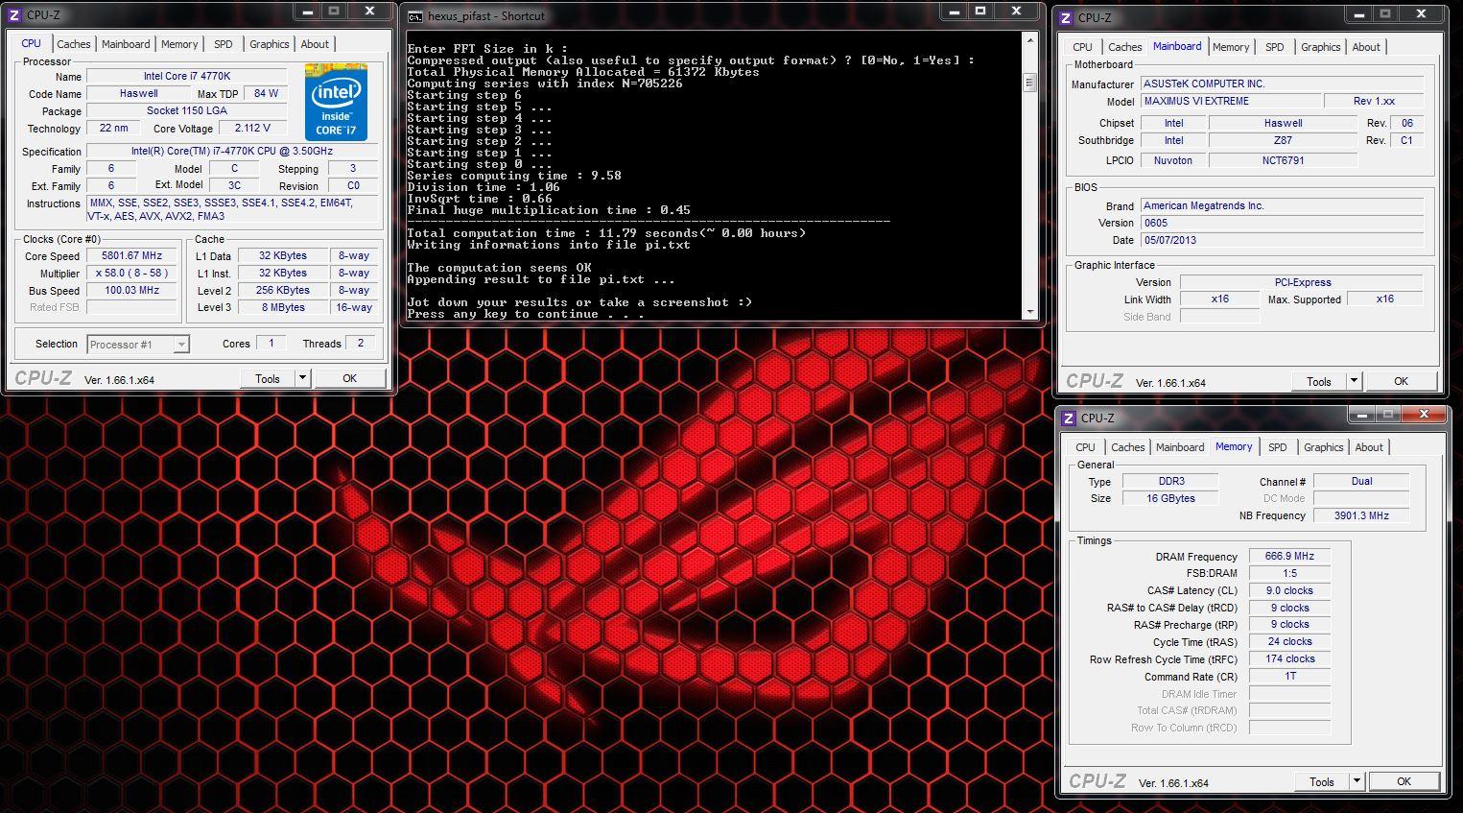Click CPU-Z title icon in the Memory window
The height and width of the screenshot is (813, 1463).
click(x=1070, y=418)
